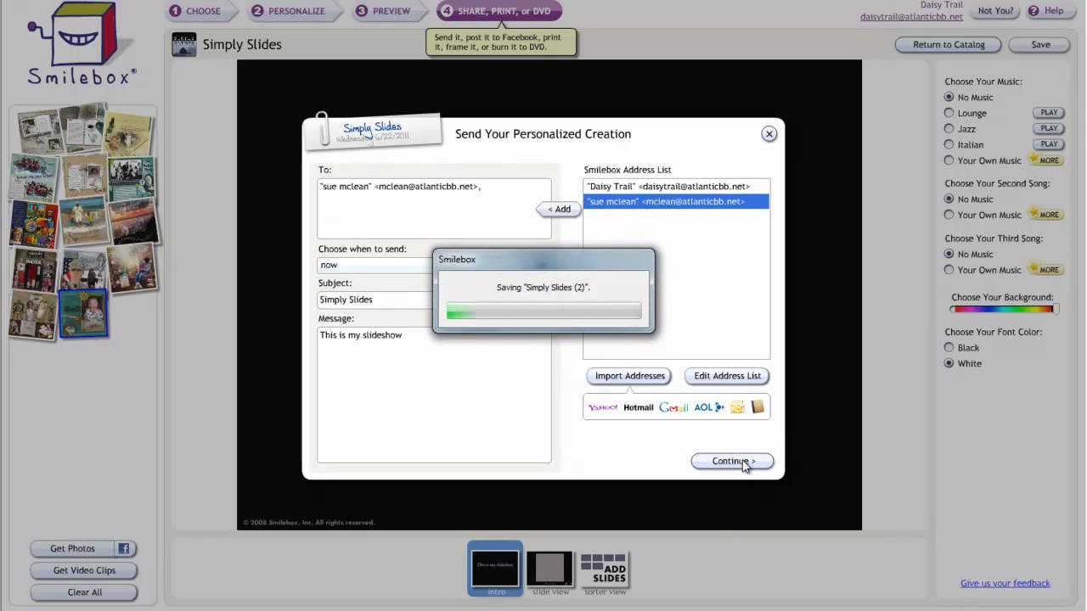Select Your Own Music for first song
This screenshot has height=611, width=1087.
[x=949, y=160]
